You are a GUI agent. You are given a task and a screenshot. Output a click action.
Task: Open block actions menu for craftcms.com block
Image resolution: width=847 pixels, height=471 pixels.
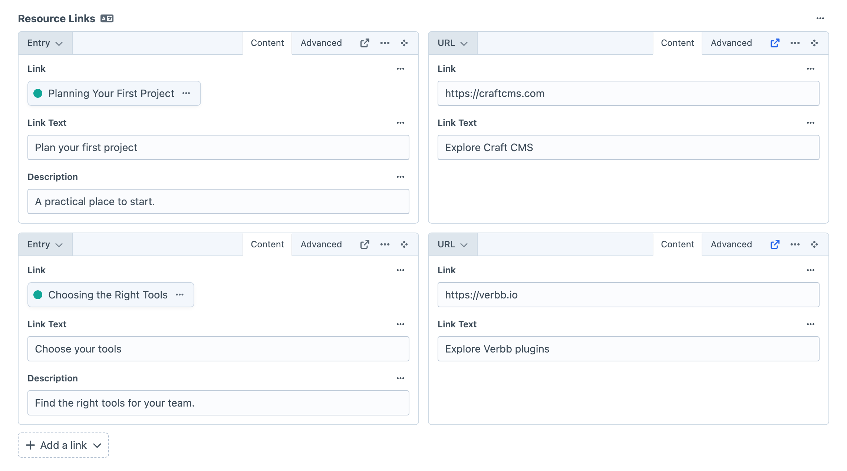coord(795,43)
